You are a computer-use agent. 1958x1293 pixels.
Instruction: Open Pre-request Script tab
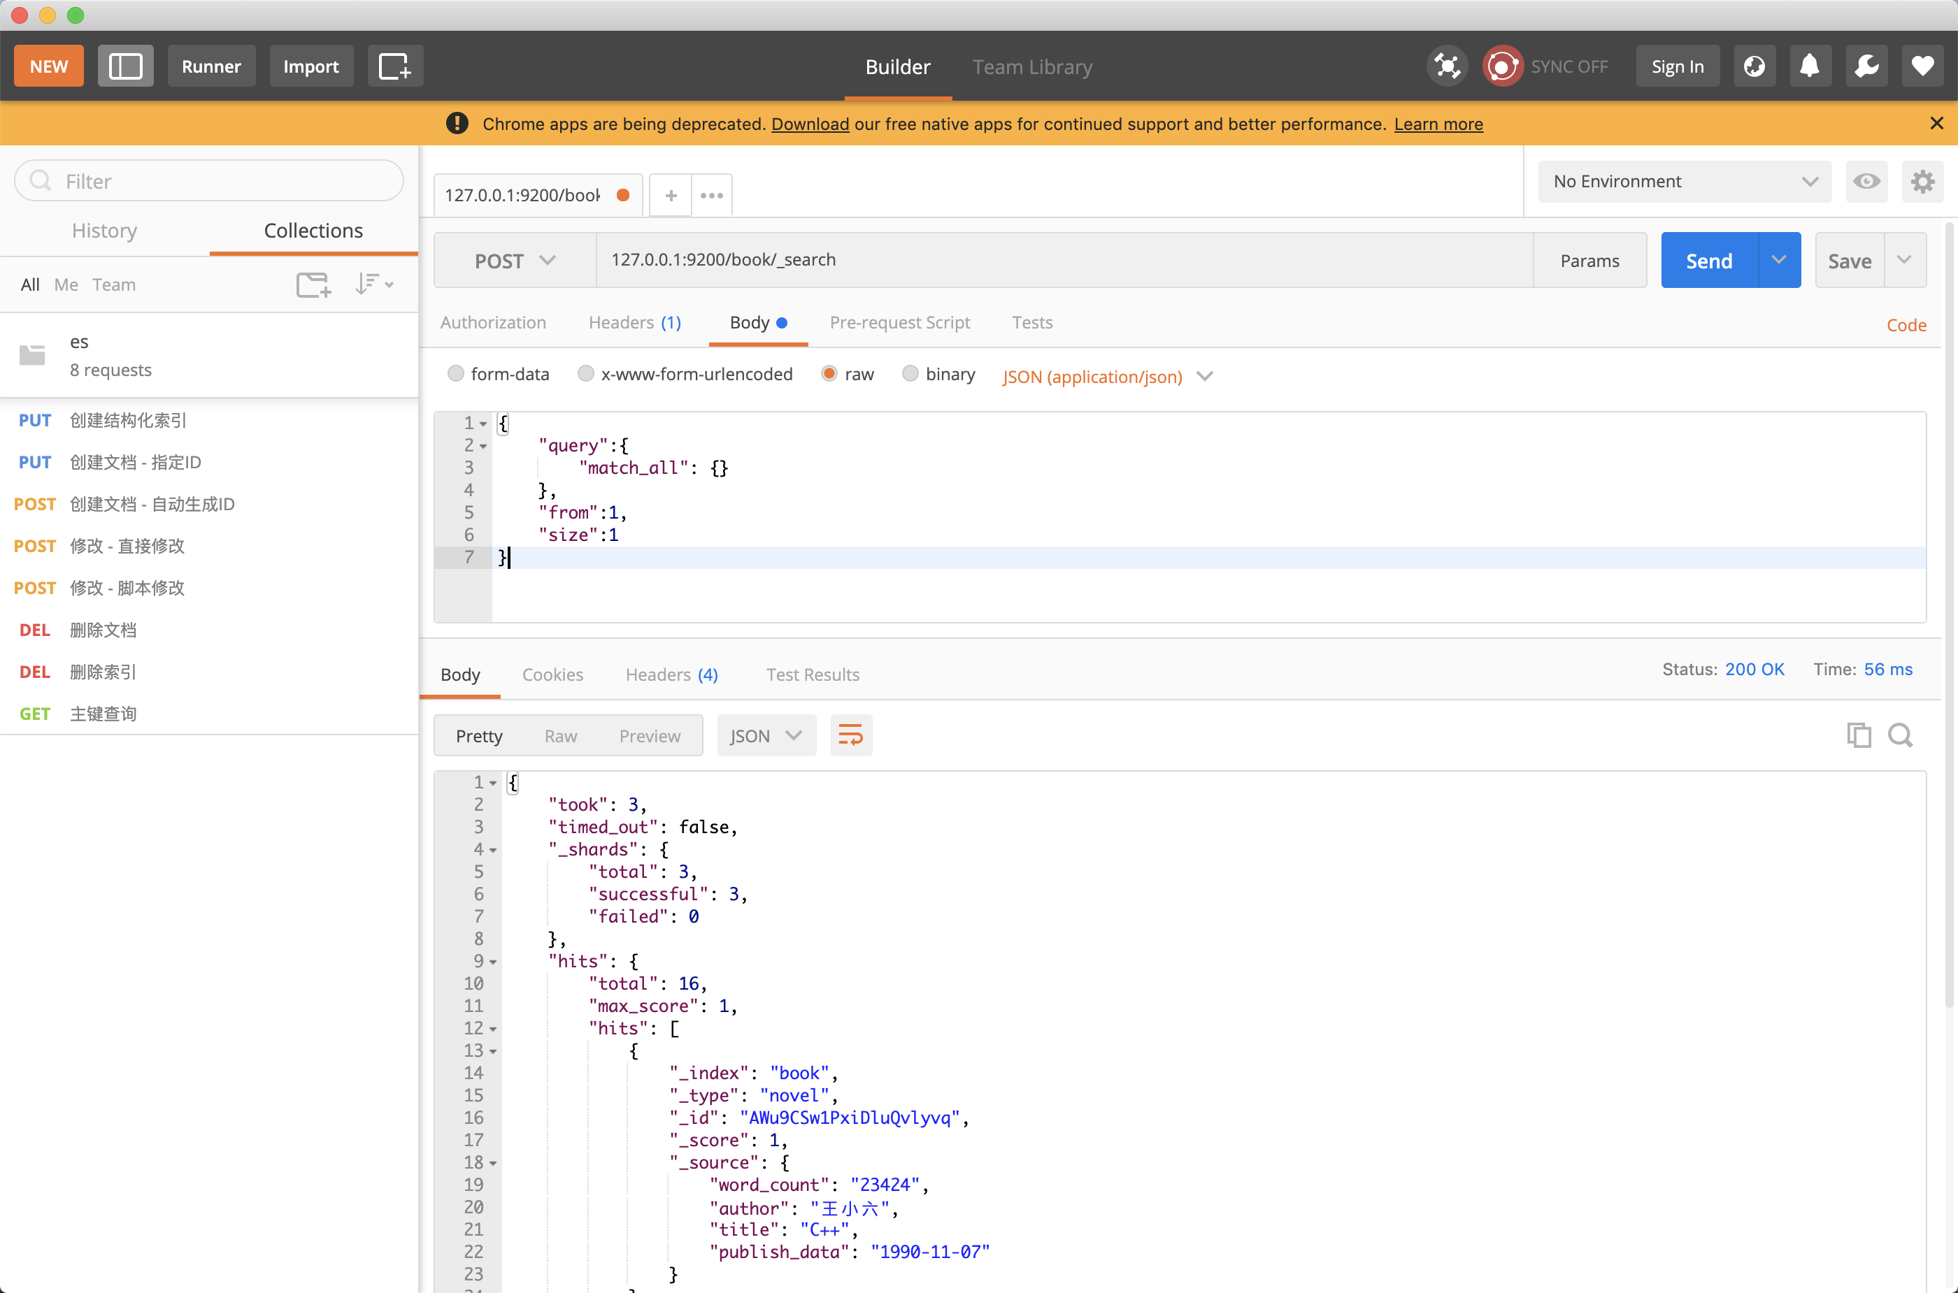[x=899, y=322]
